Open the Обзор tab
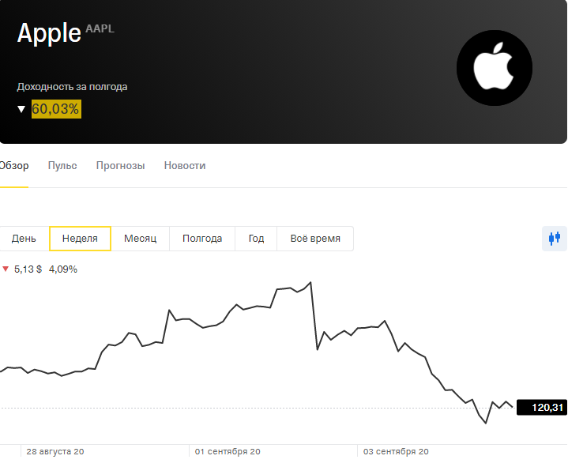The image size is (568, 467). [x=13, y=166]
